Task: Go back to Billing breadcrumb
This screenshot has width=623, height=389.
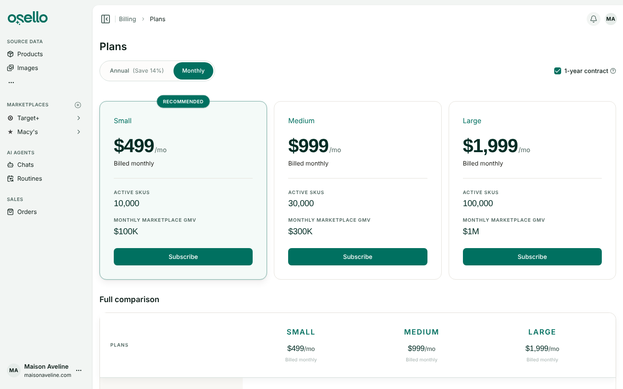Action: [x=128, y=19]
